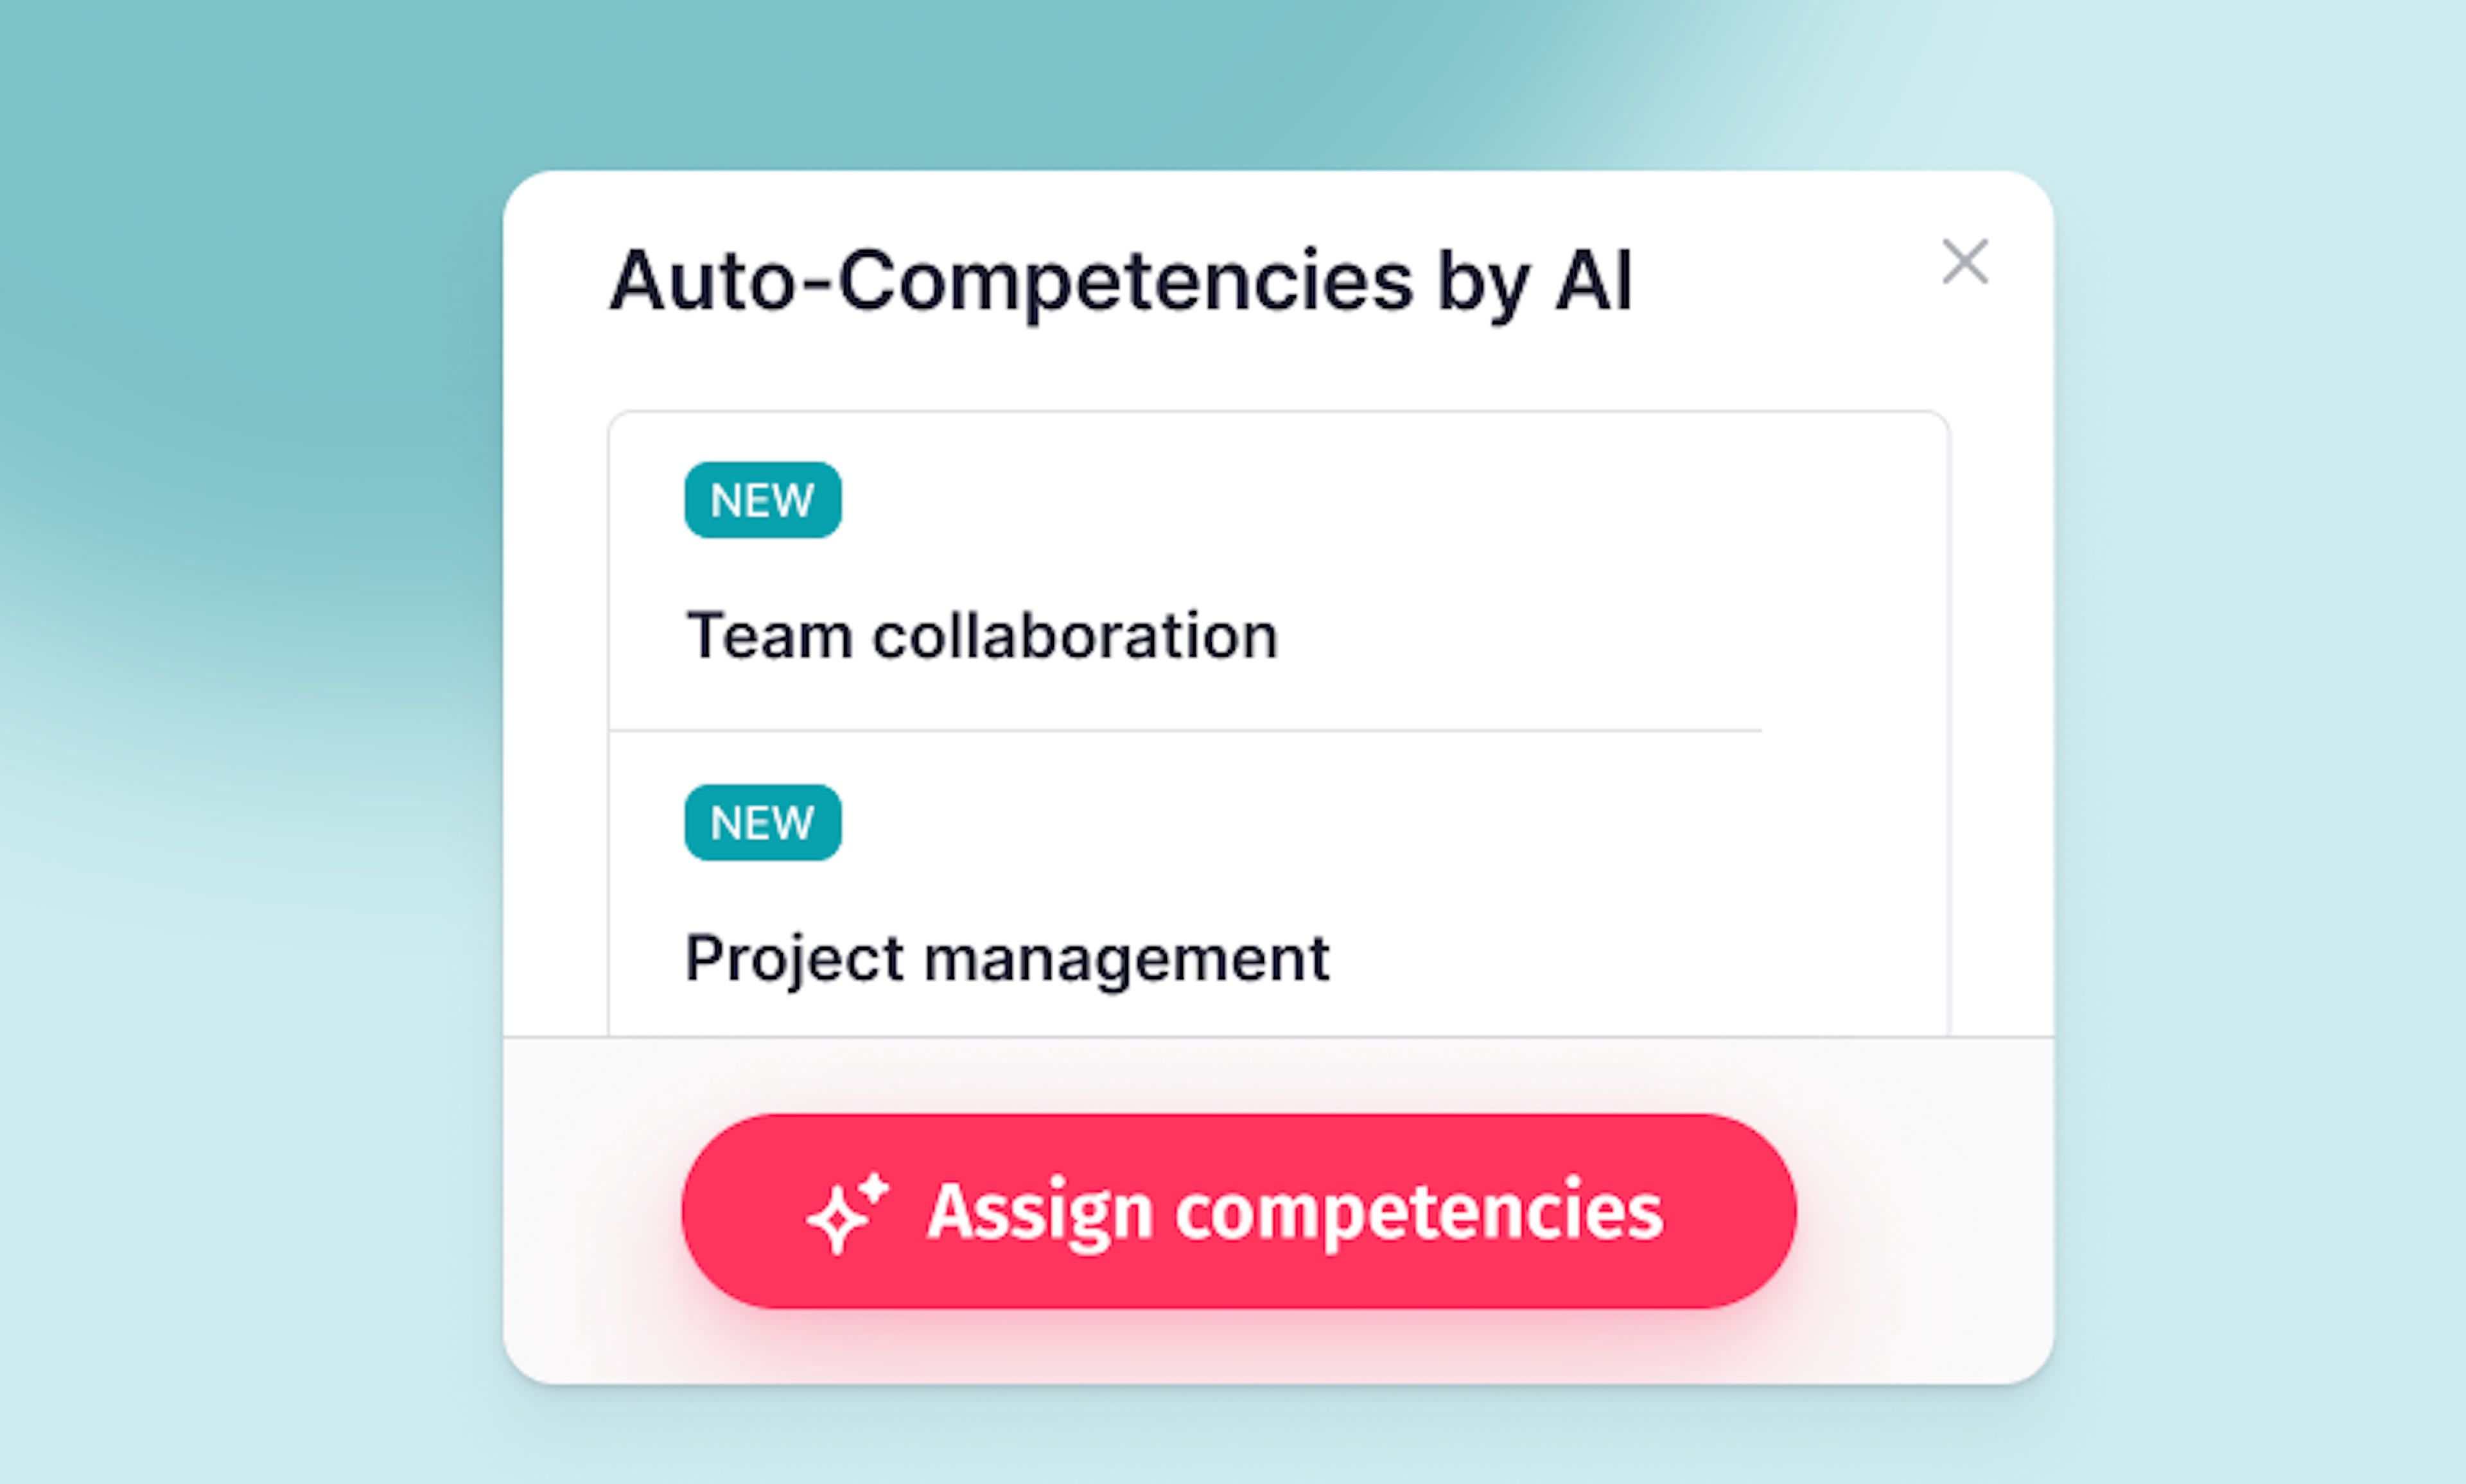The image size is (2466, 1484).
Task: Select the Team collaboration competency label
Action: 981,636
